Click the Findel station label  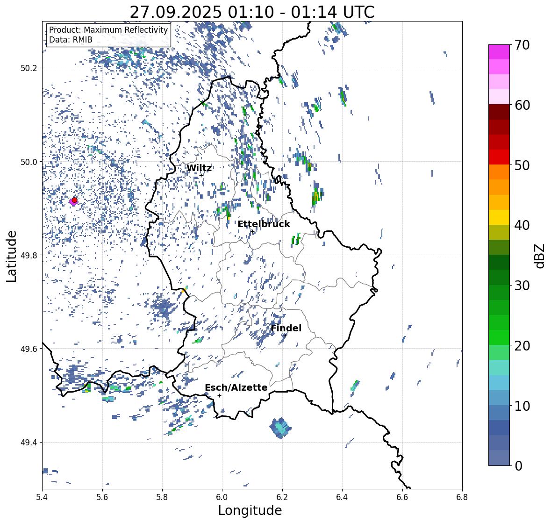click(x=286, y=328)
